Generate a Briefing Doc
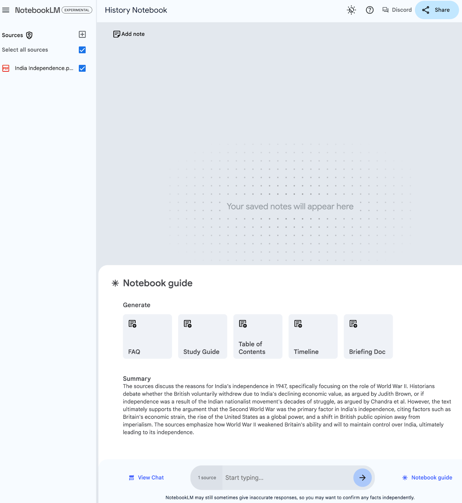Viewport: 462px width, 503px height. click(368, 336)
